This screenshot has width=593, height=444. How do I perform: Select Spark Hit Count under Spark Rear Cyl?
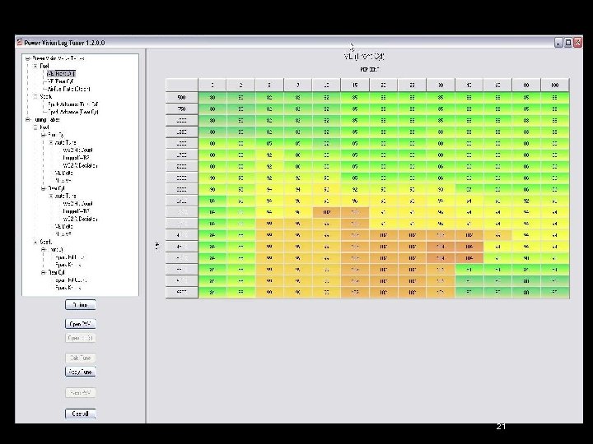pyautogui.click(x=71, y=280)
